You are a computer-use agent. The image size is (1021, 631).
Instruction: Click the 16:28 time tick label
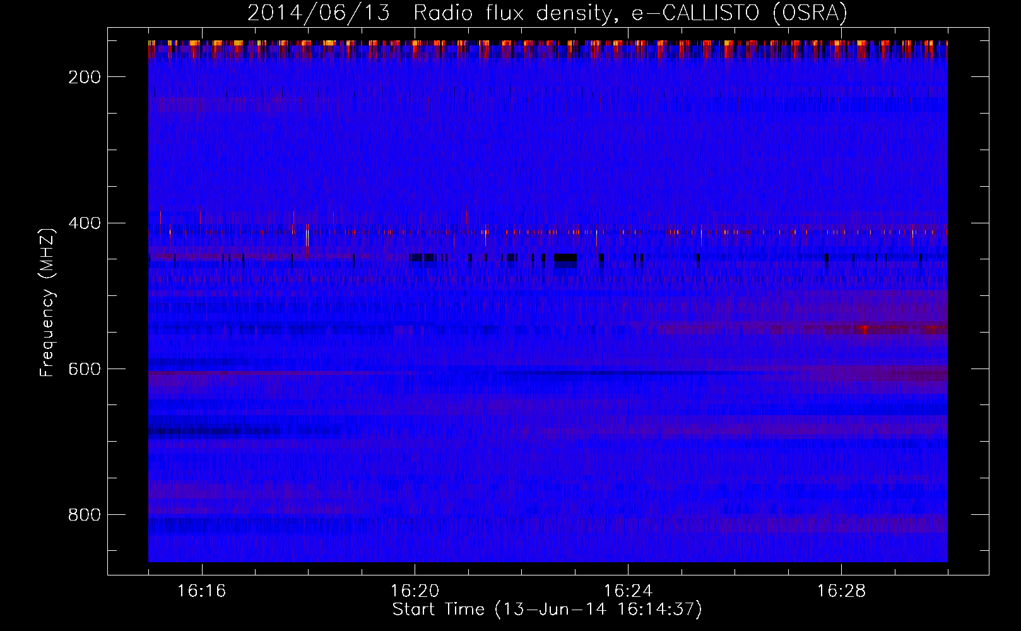(841, 591)
